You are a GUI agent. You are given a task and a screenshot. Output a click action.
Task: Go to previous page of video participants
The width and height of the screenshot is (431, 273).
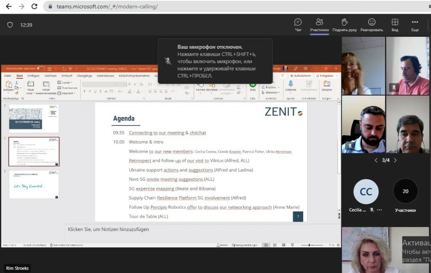pos(376,161)
